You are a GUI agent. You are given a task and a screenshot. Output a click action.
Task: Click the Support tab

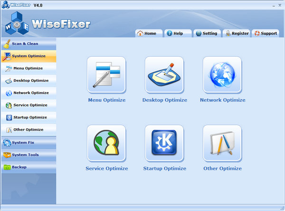point(266,33)
